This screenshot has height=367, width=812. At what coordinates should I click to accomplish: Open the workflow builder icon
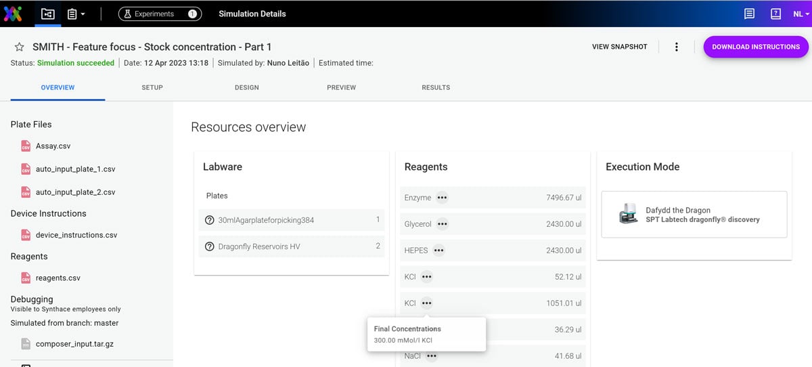click(x=48, y=14)
